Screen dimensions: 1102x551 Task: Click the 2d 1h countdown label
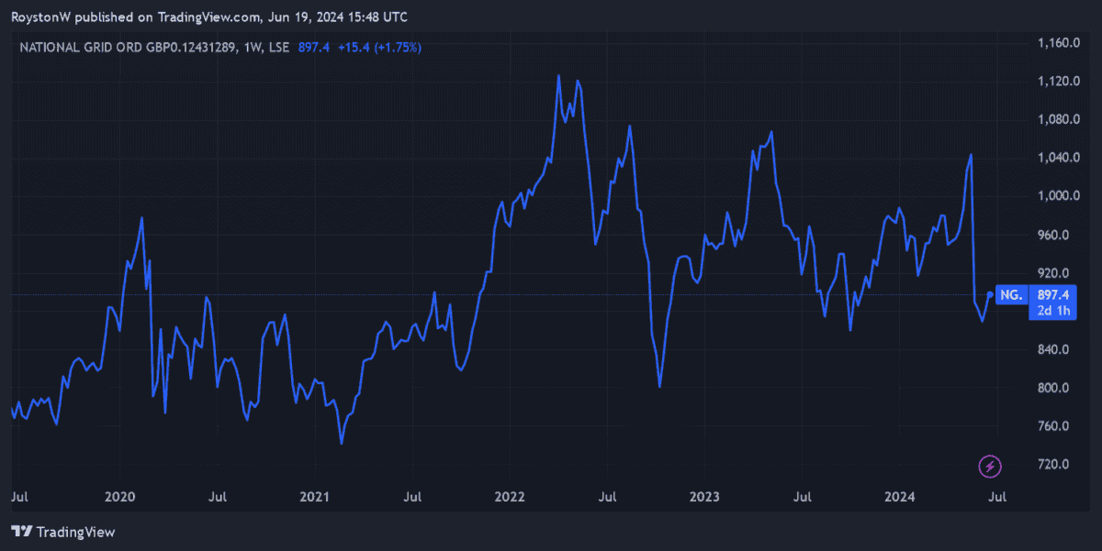click(x=1052, y=311)
